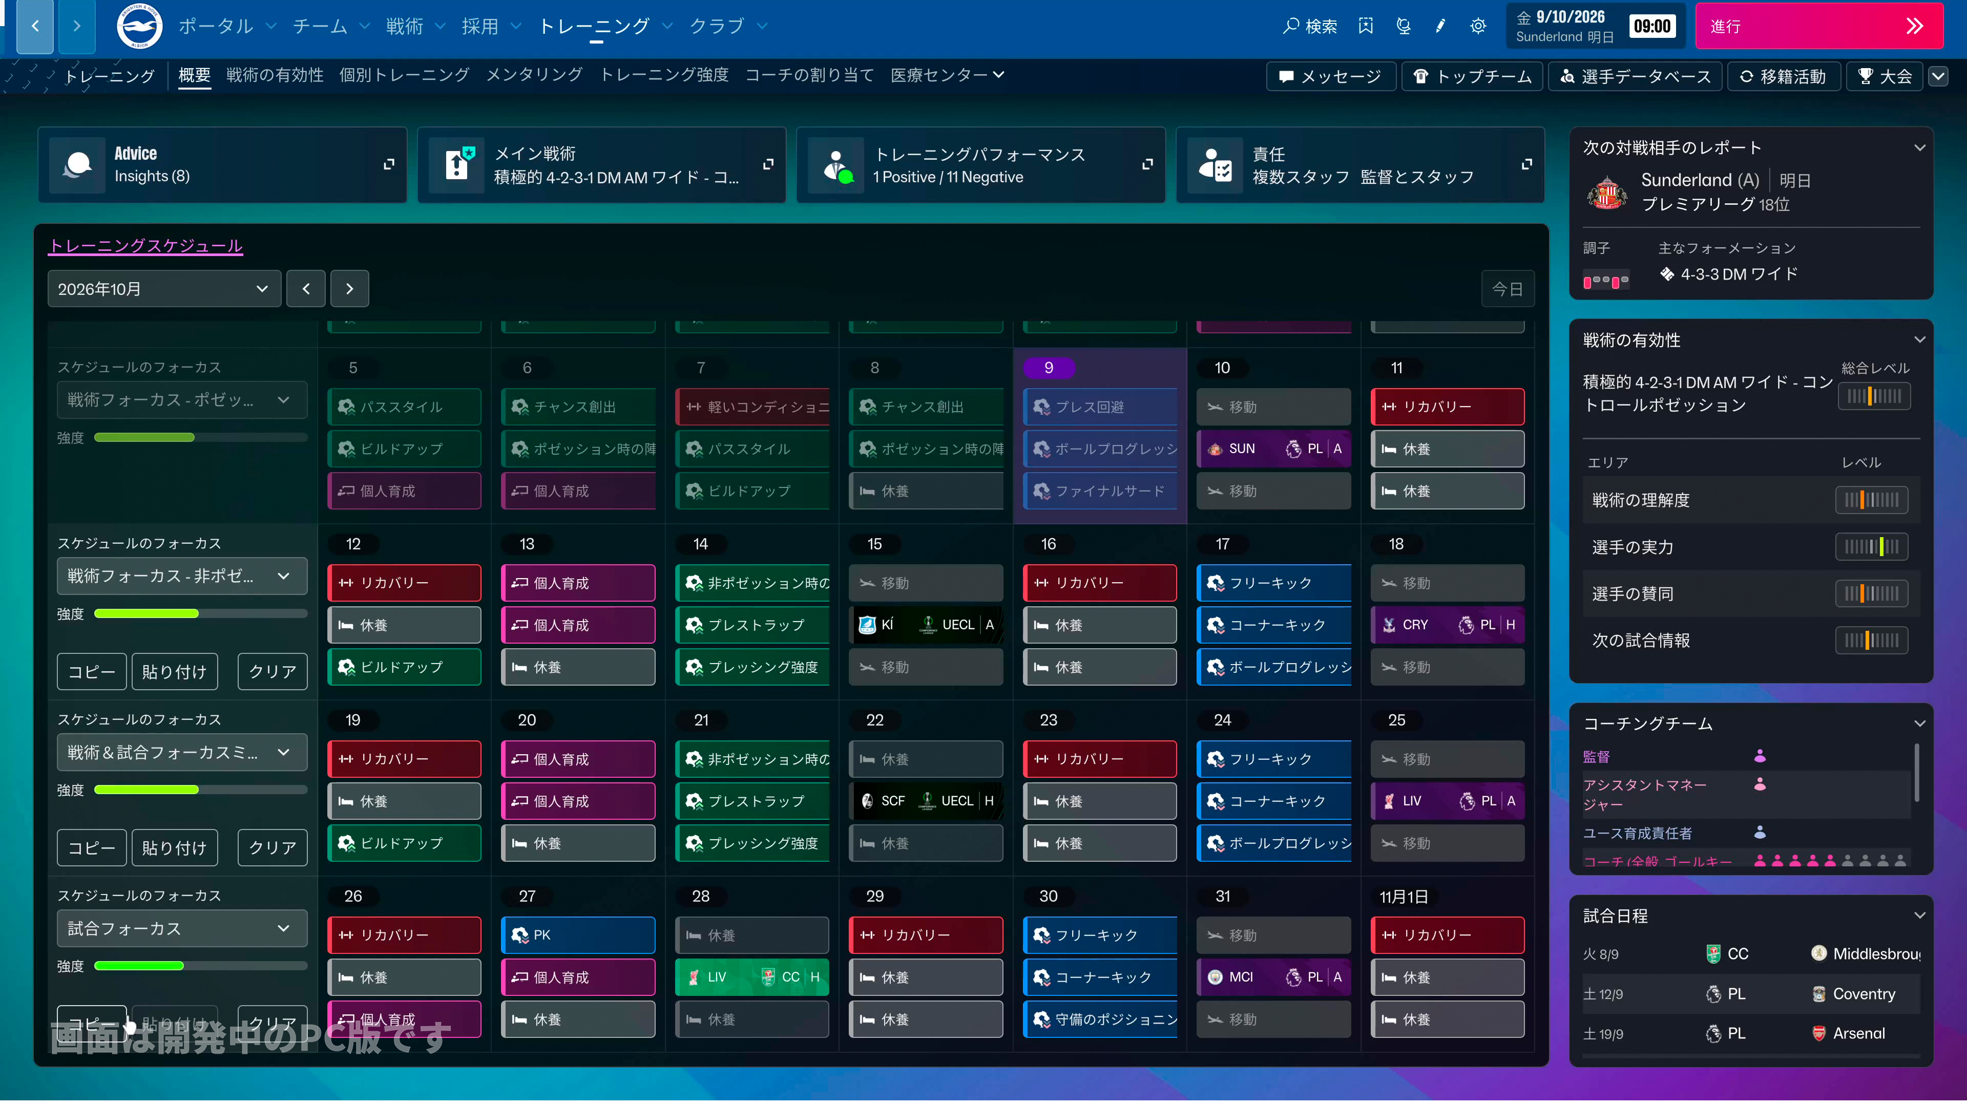Click the Sunderland club crest
The image size is (1967, 1106).
pos(1606,193)
